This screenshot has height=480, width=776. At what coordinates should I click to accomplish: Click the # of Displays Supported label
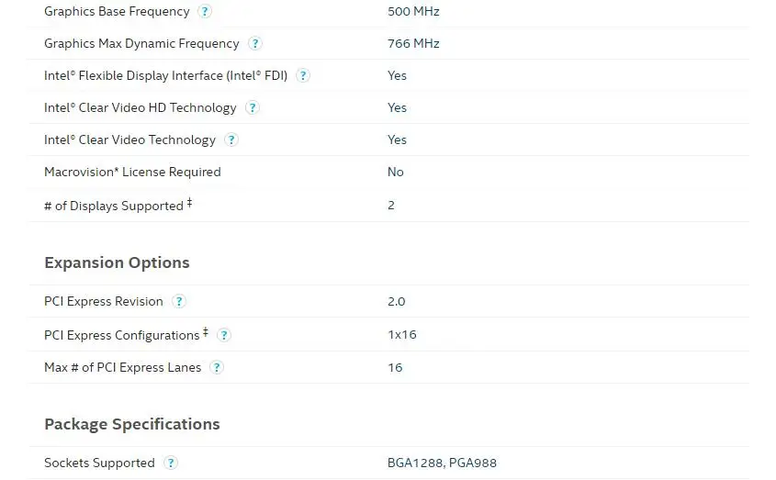[113, 206]
